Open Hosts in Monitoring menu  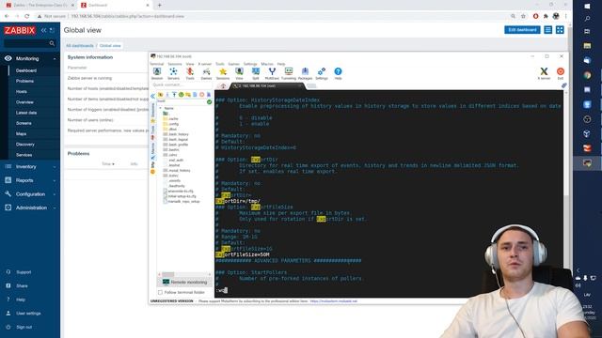point(22,92)
